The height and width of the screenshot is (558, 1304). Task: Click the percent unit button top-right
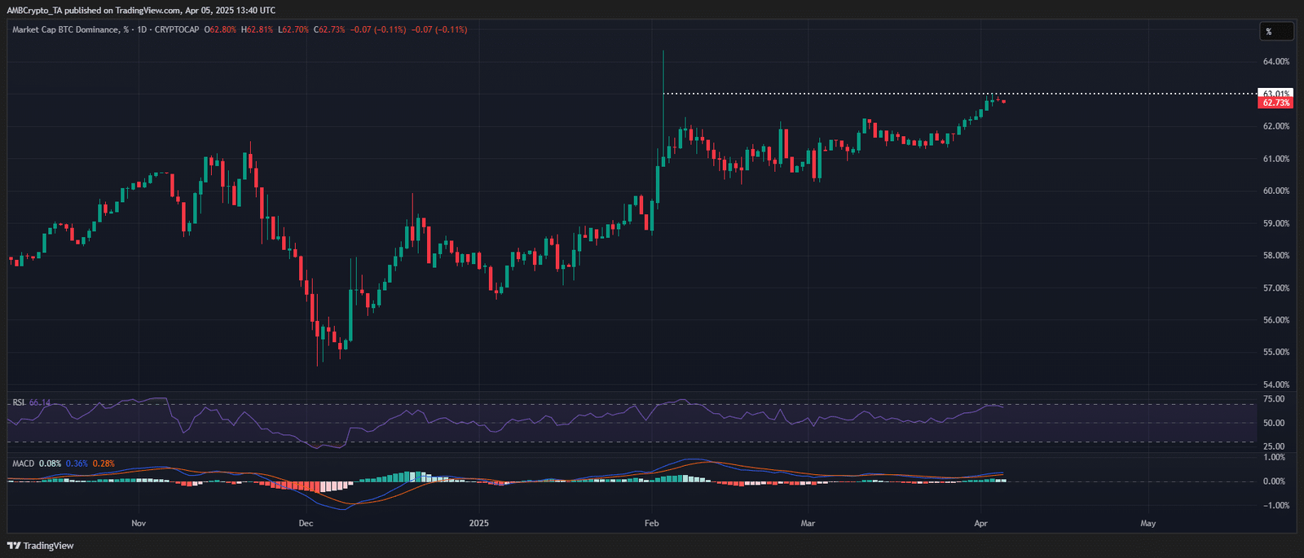click(x=1275, y=32)
